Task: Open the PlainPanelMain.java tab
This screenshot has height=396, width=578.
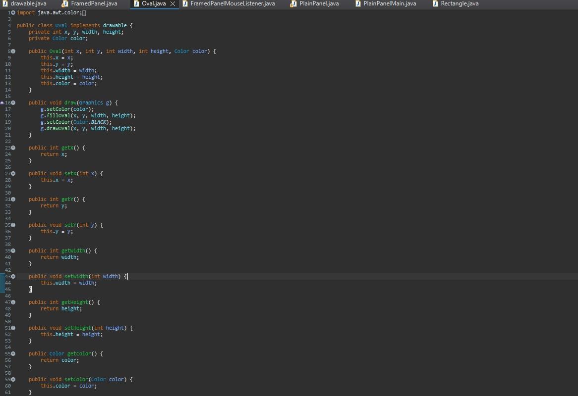Action: click(386, 3)
